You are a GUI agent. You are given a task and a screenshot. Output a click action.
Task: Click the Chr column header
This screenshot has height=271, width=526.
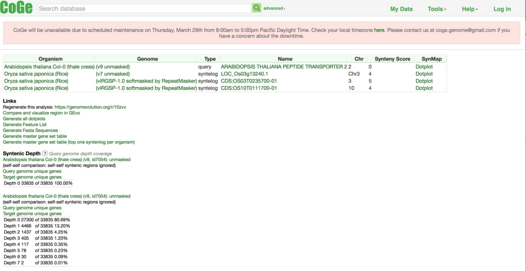pyautogui.click(x=359, y=59)
